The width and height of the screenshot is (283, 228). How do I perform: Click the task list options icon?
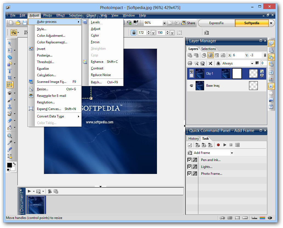click(237, 145)
